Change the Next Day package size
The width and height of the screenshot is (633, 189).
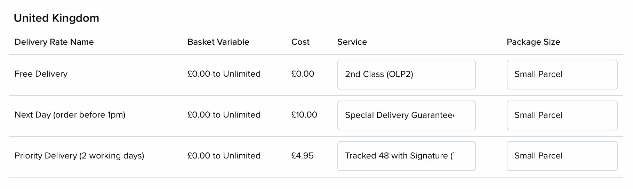[562, 115]
